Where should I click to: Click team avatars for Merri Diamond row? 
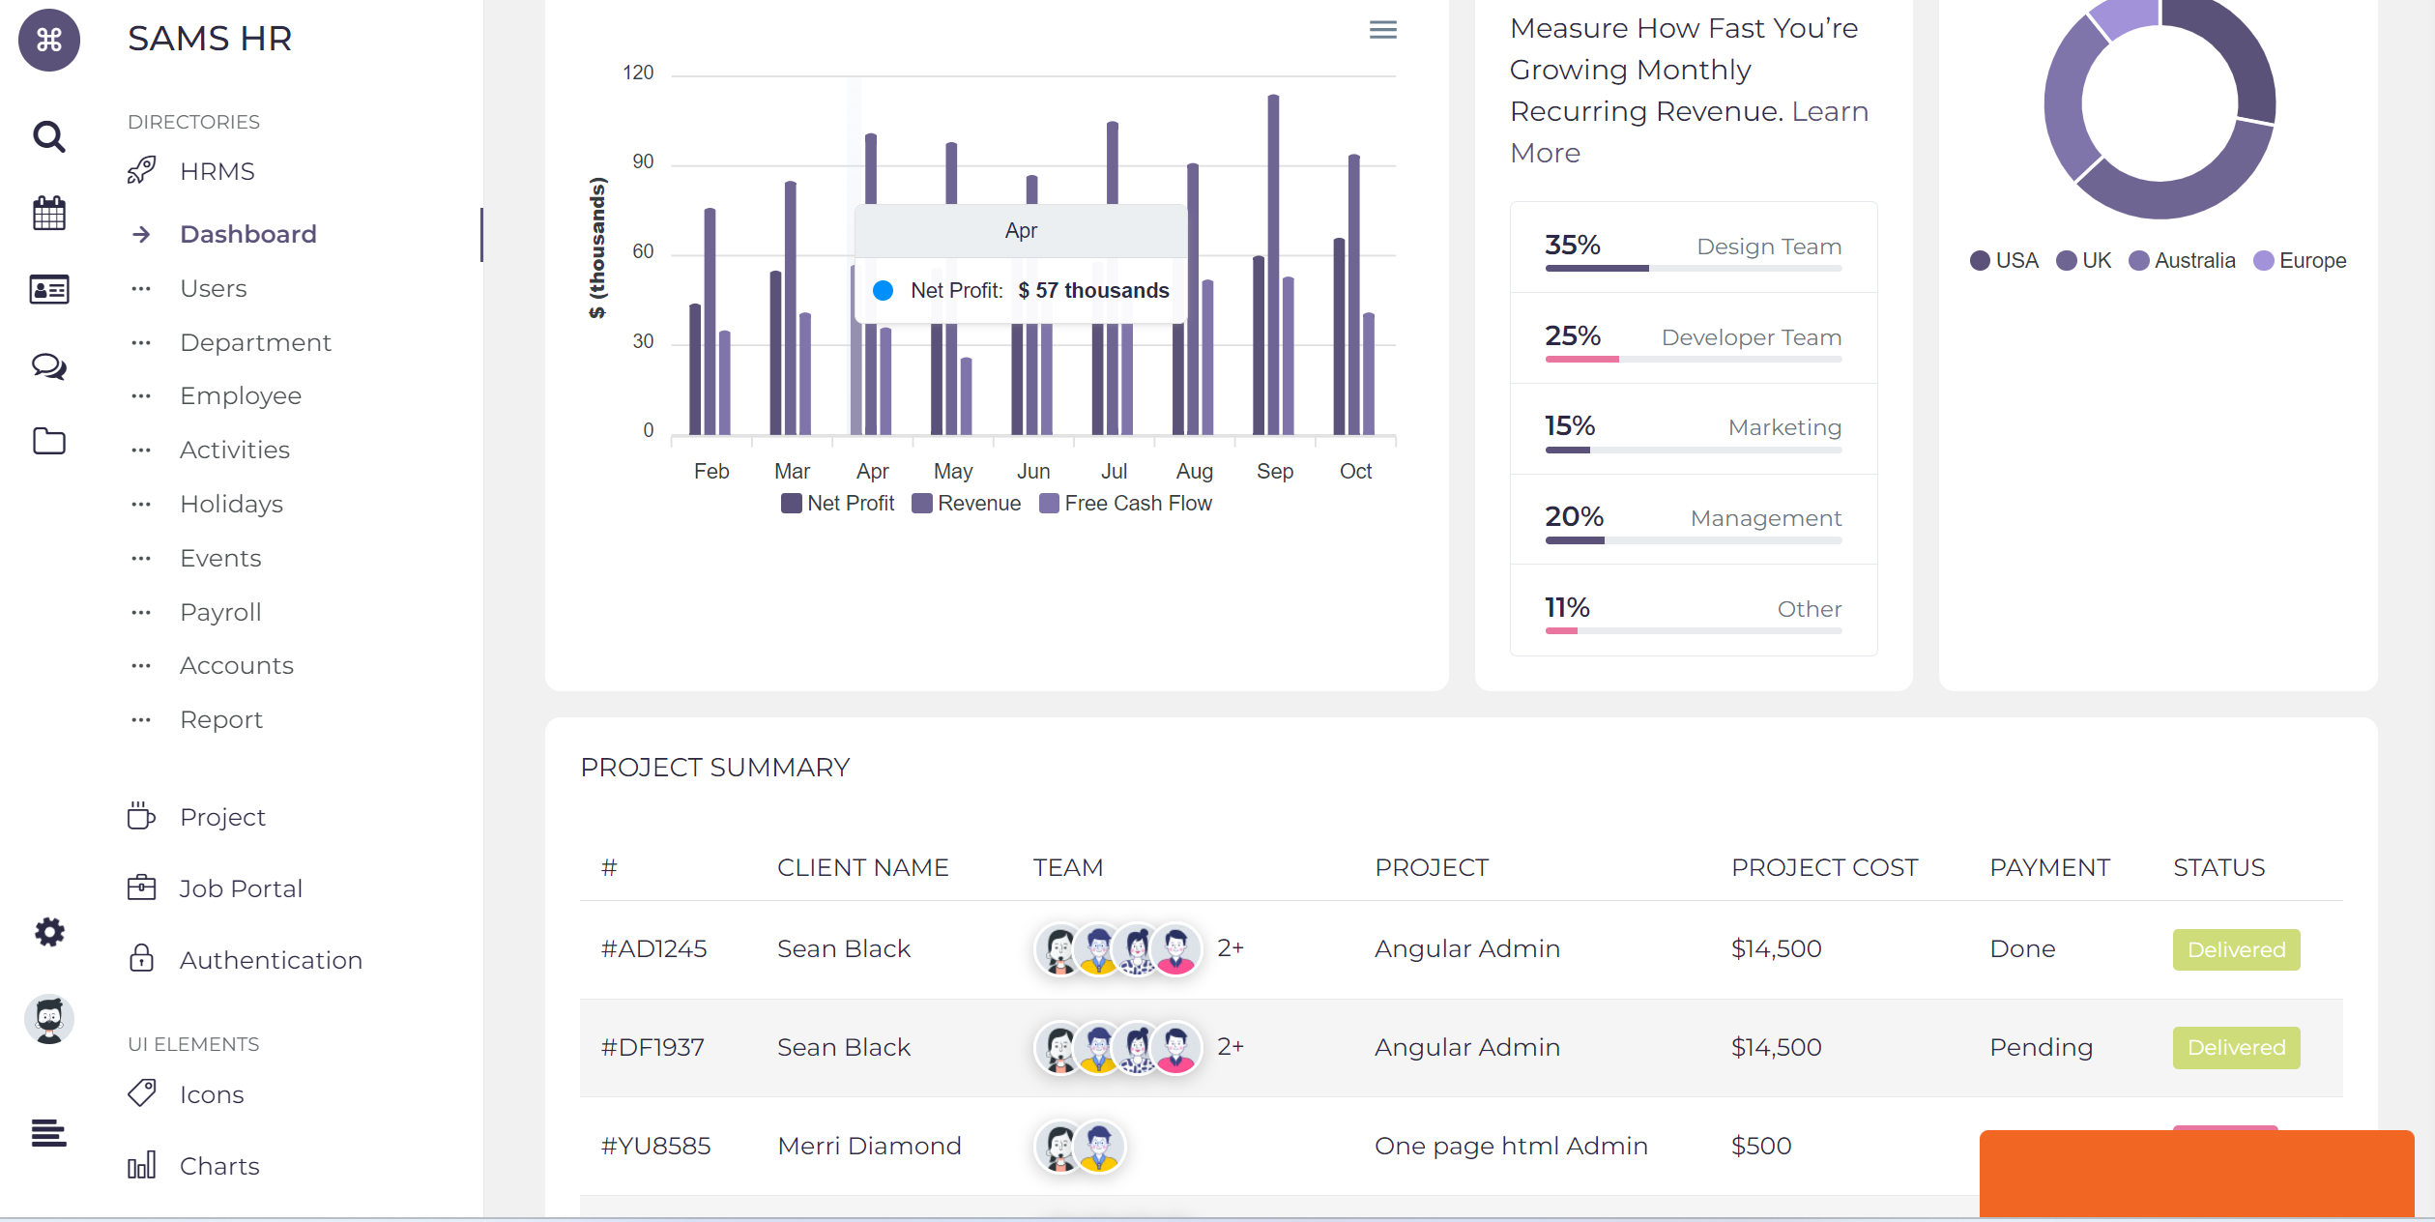point(1080,1146)
